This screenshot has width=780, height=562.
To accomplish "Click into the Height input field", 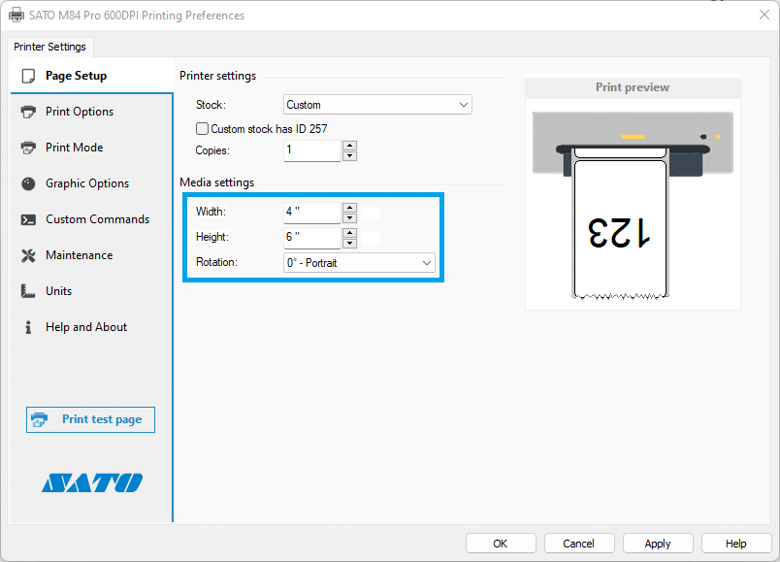I will [311, 238].
